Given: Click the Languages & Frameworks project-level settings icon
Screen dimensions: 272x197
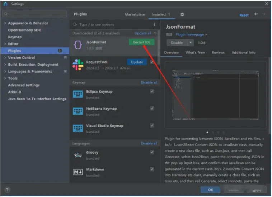Looking at the screenshot, I should click(65, 71).
